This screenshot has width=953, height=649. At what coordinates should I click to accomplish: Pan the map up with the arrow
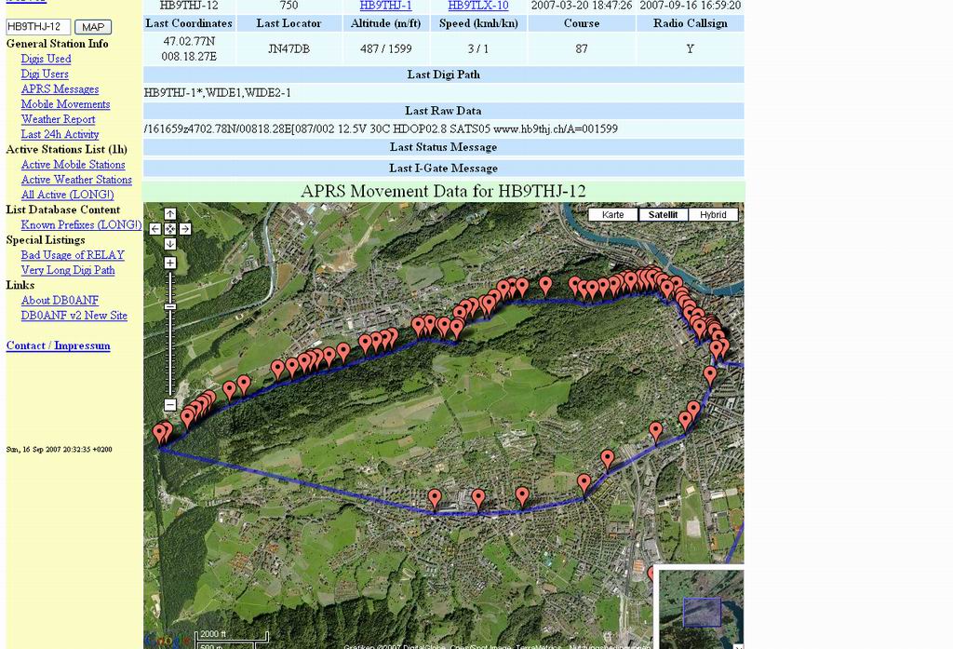pos(170,214)
